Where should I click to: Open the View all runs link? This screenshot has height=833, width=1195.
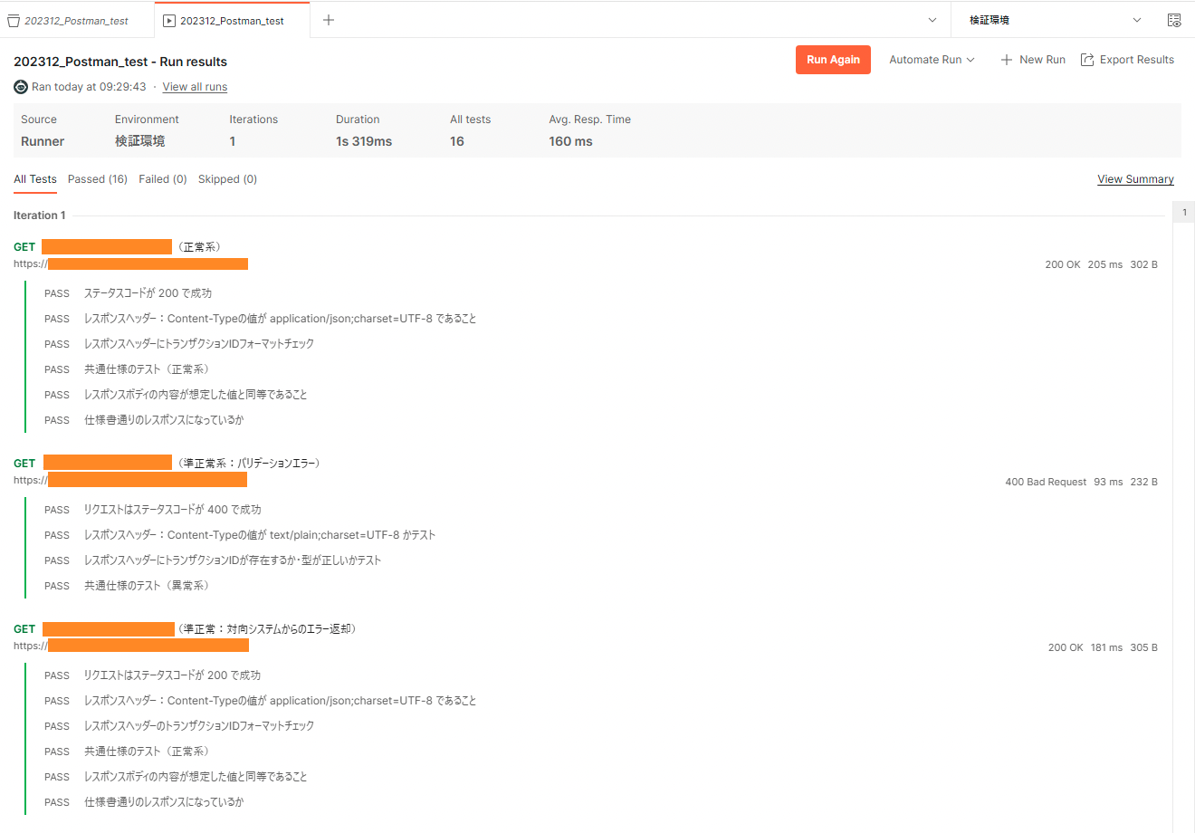(194, 87)
